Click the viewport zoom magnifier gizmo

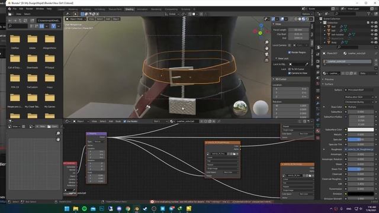pos(267,42)
